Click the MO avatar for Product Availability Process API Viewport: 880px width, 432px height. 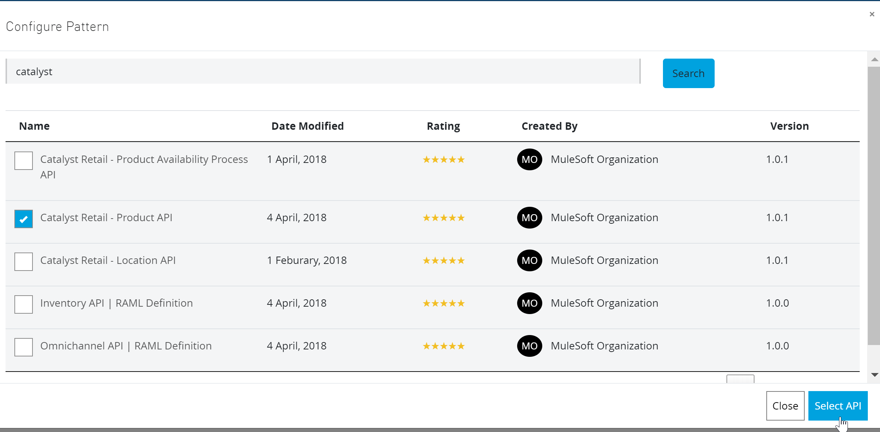pos(529,159)
